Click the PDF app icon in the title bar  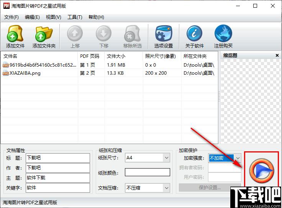point(6,6)
